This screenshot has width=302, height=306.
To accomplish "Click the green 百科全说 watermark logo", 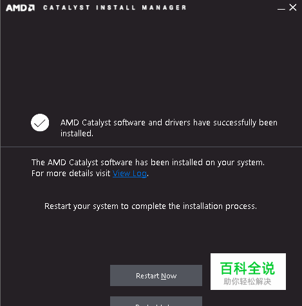I will click(x=247, y=268).
